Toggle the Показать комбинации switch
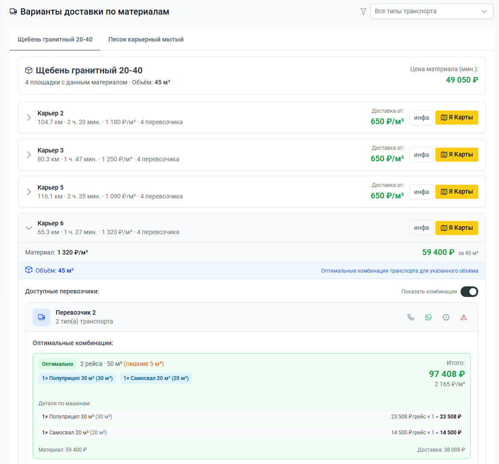 [469, 292]
